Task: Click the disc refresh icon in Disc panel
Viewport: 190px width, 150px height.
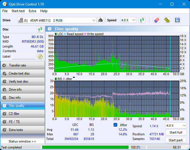Action: pos(40,29)
